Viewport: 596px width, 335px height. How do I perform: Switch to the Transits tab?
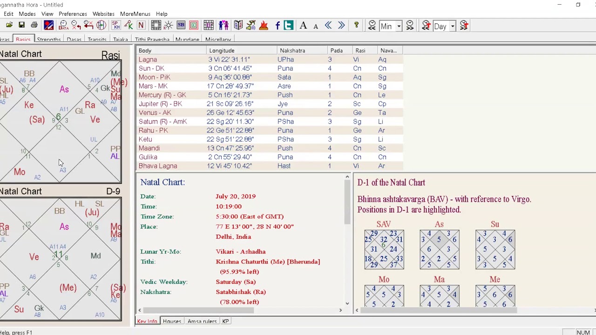(x=97, y=40)
